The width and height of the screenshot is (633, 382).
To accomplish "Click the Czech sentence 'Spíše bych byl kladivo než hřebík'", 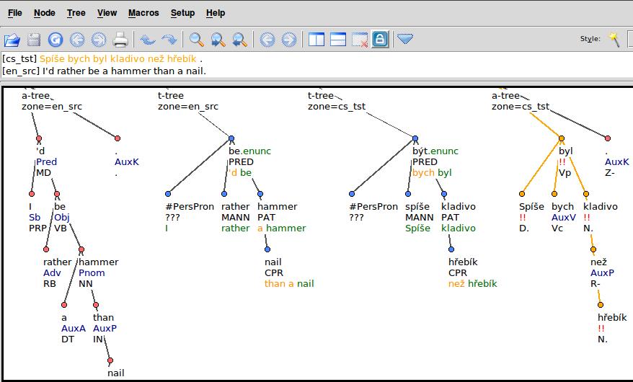I will tap(118, 59).
